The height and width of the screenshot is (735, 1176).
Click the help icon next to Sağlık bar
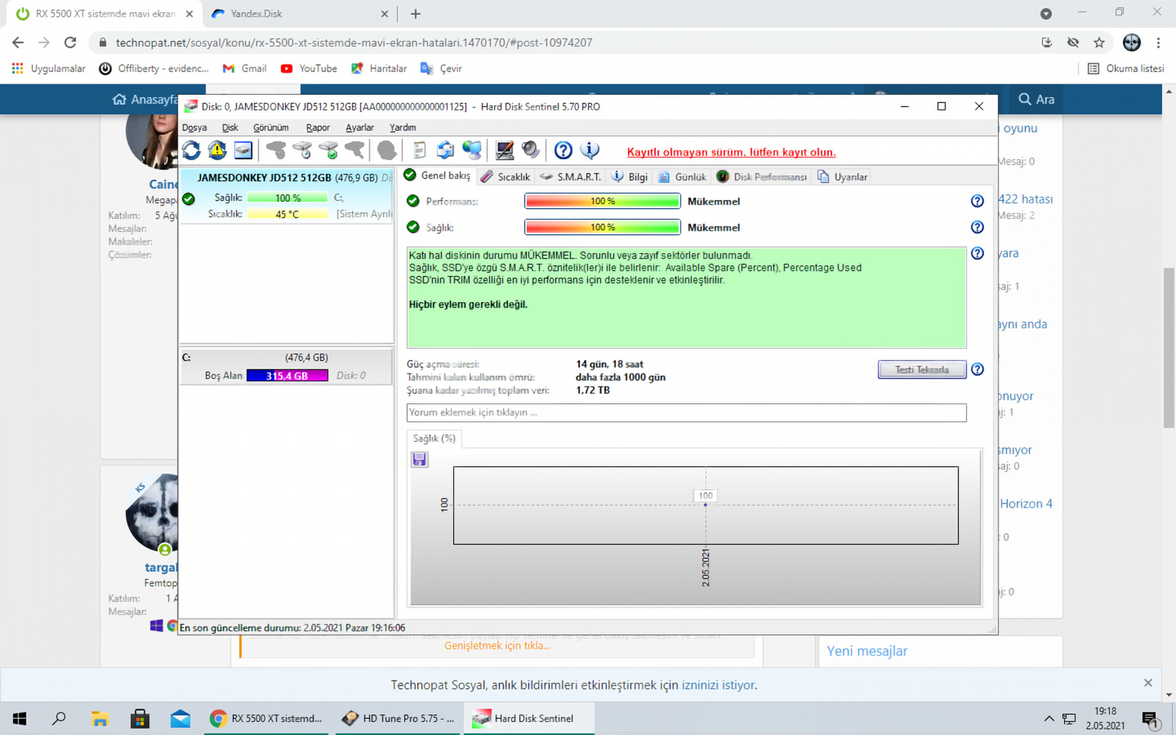point(977,227)
